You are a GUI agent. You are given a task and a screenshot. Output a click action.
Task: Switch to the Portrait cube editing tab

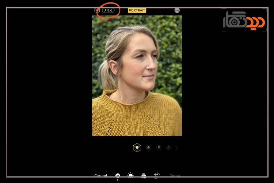tap(118, 176)
